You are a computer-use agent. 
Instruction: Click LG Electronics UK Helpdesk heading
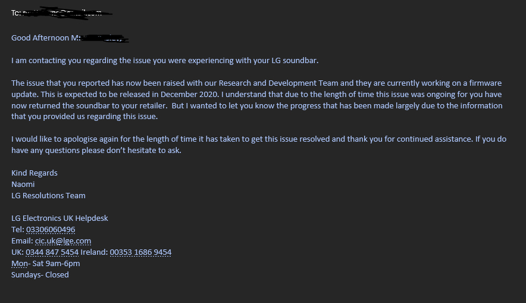[60, 218]
